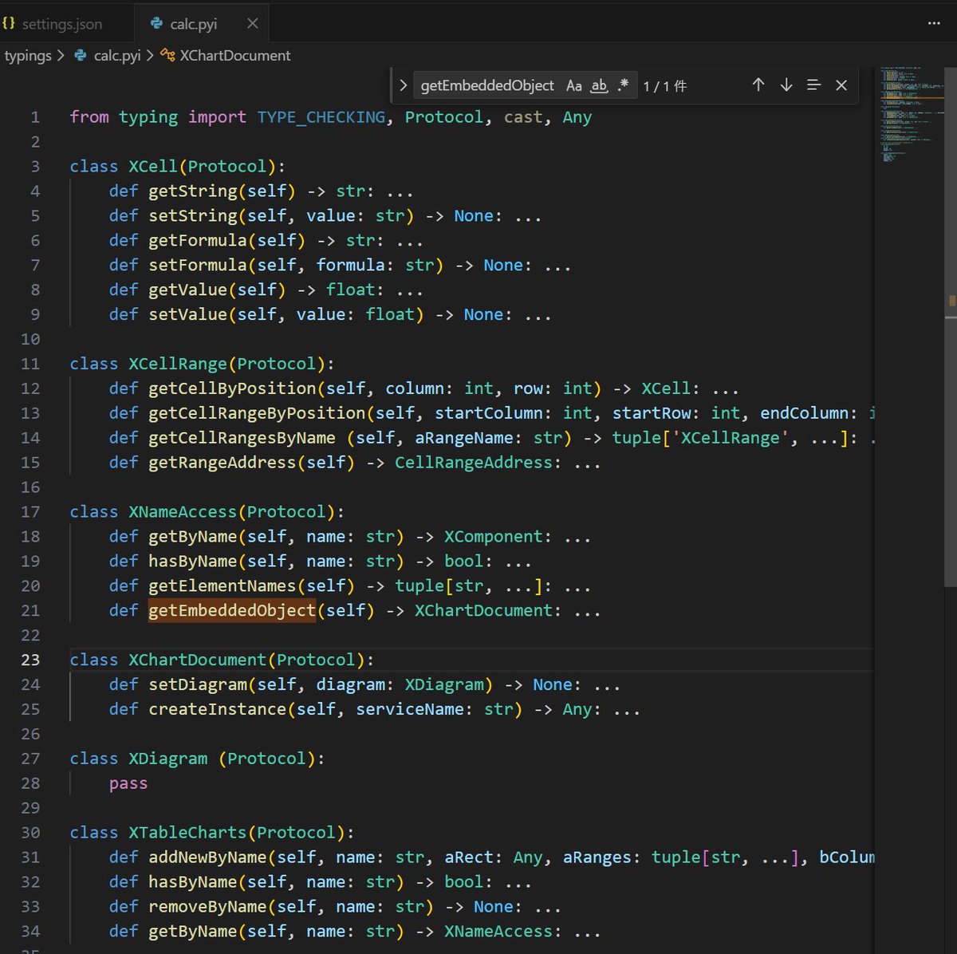
Task: Click the vertical scrollbar thumb
Action: (x=951, y=327)
